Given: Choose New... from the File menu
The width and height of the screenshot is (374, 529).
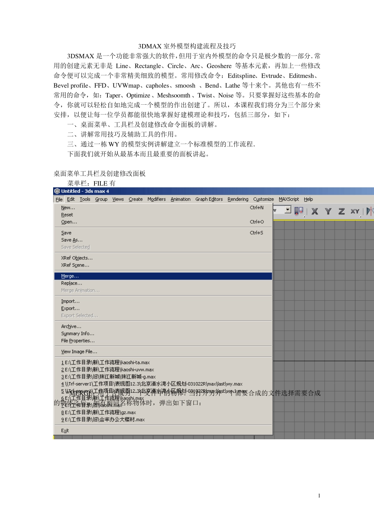Looking at the screenshot, I should (x=163, y=208).
